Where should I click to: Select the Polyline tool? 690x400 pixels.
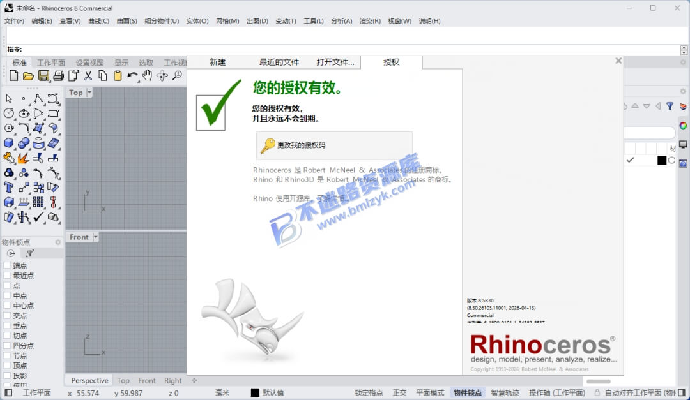tap(38, 99)
